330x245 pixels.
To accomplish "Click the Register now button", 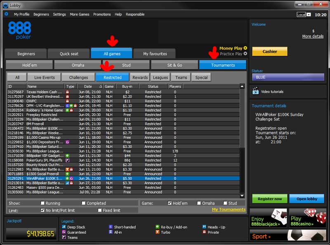I will (270, 199).
